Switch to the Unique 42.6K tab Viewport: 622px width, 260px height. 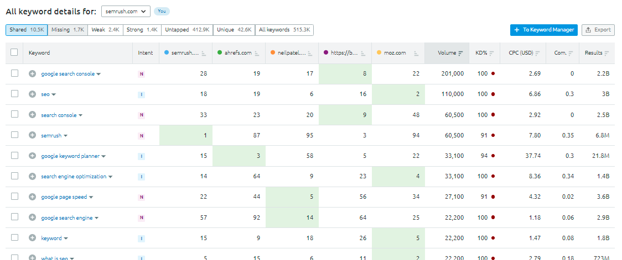pyautogui.click(x=234, y=30)
